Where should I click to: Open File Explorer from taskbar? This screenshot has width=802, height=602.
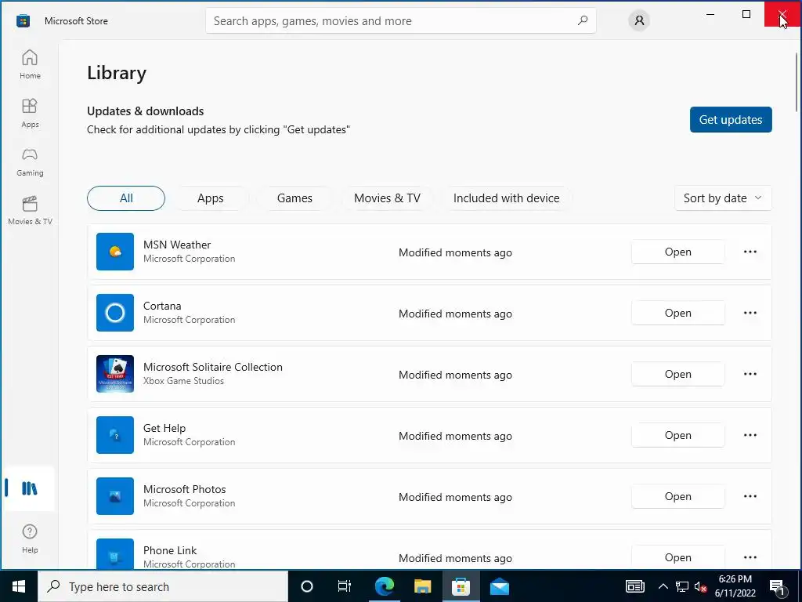422,586
